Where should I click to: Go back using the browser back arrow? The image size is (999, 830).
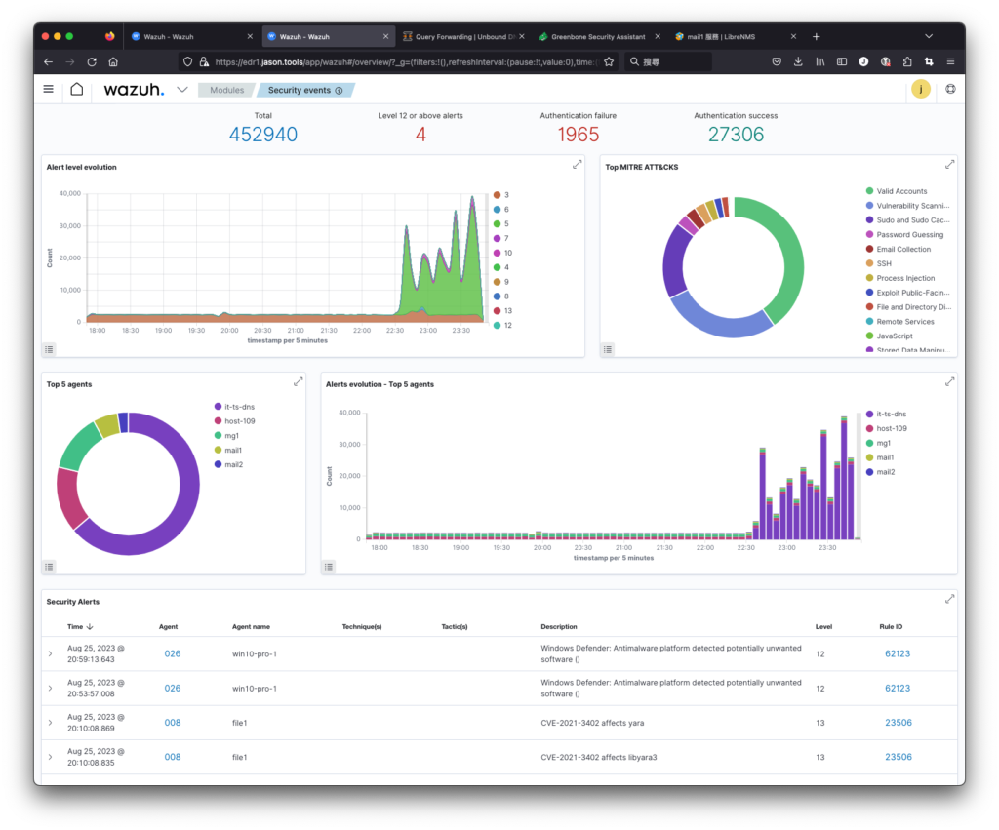point(49,61)
